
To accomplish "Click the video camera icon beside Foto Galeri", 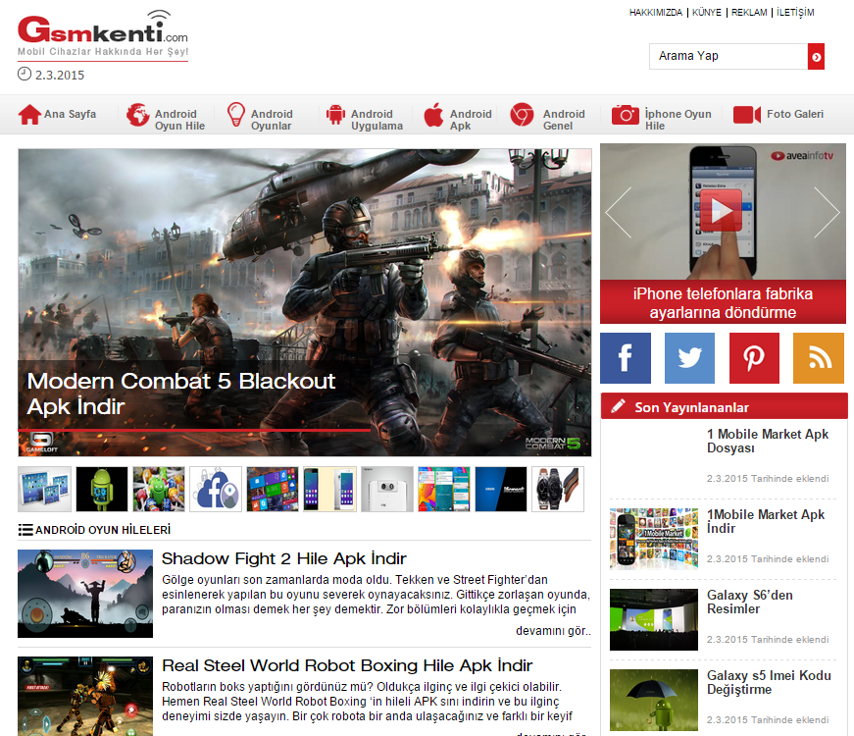I will (x=747, y=115).
